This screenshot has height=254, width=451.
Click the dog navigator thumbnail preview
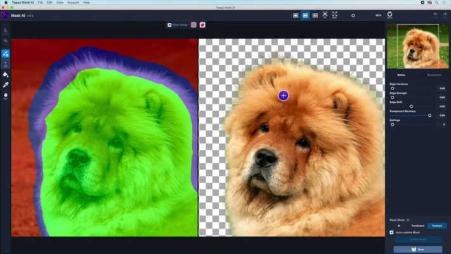(x=417, y=46)
